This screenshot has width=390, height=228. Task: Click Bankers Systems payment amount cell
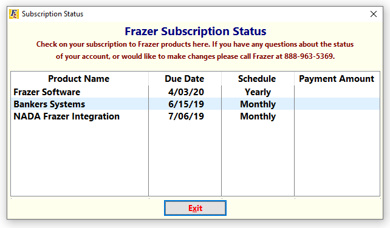tap(337, 104)
